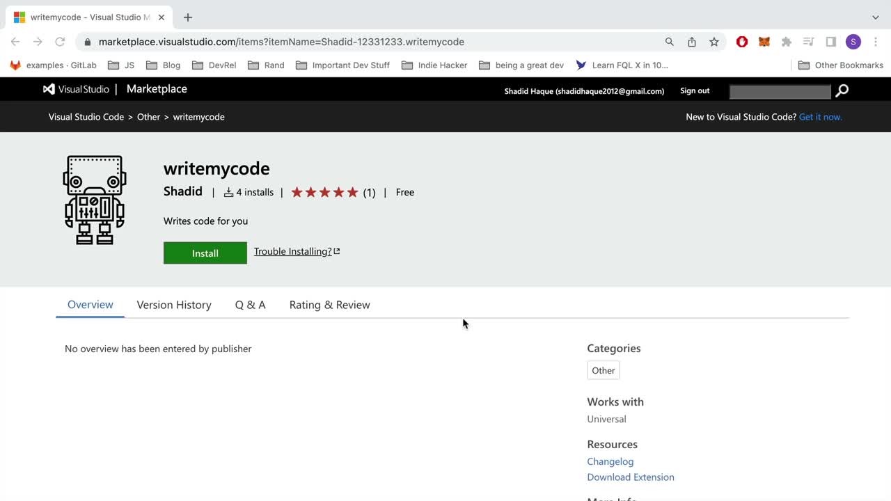The image size is (891, 501).
Task: Open the extensions puzzle icon
Action: point(787,42)
